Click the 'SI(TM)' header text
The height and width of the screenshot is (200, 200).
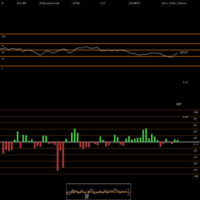pos(76,3)
